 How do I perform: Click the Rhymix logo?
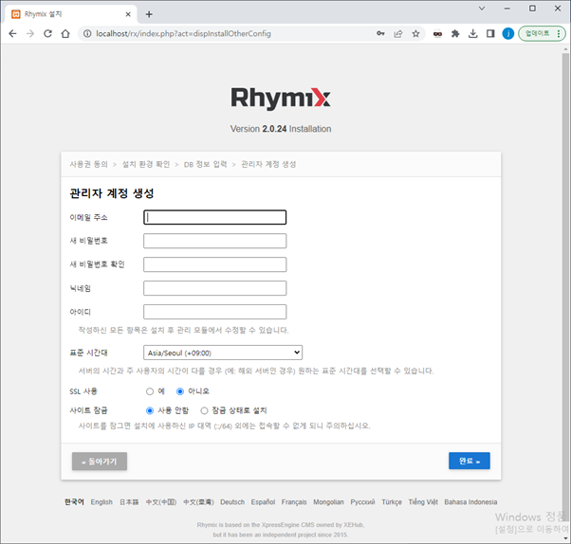tap(281, 98)
